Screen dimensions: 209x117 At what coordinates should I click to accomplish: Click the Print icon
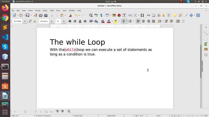click(40, 15)
